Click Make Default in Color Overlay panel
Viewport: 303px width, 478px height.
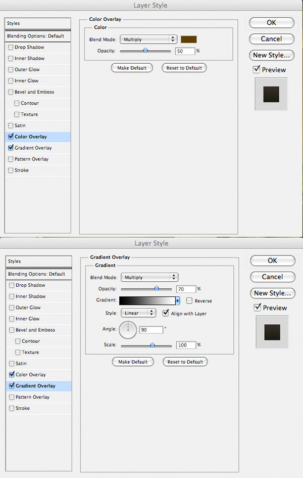[x=132, y=68]
